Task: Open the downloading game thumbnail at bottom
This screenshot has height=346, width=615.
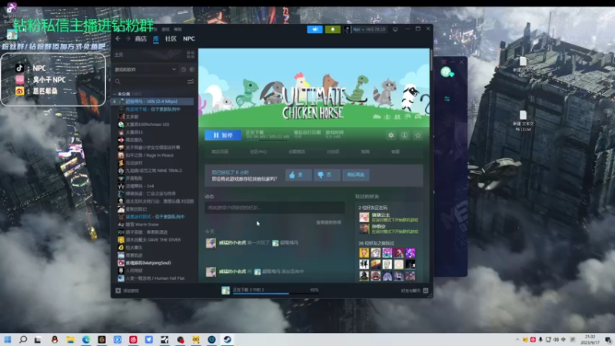Action: [225, 291]
